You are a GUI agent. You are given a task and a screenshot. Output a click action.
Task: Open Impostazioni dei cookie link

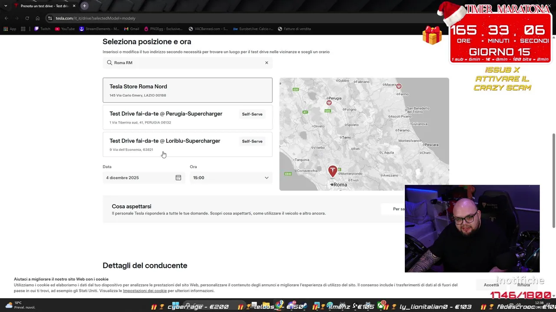[x=145, y=291]
